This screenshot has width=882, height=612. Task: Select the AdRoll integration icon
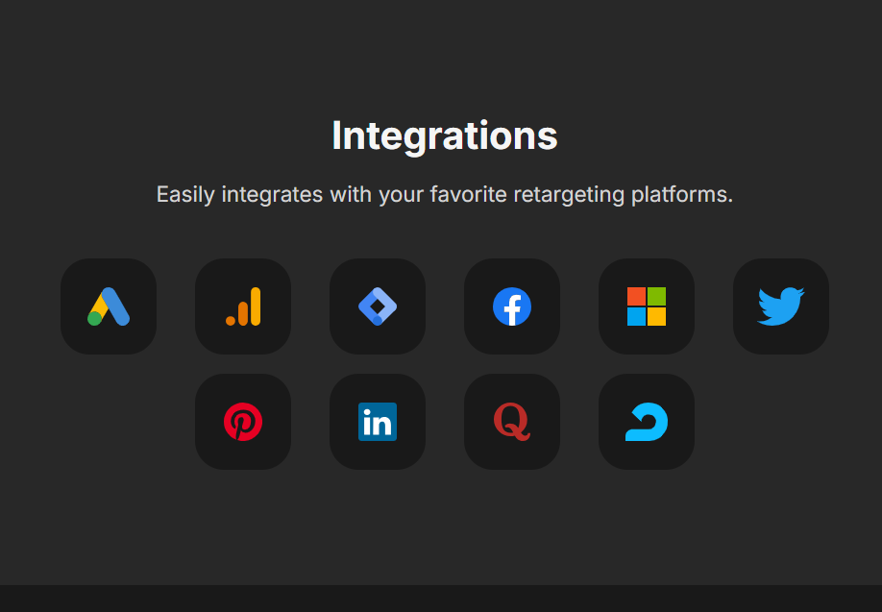(647, 422)
